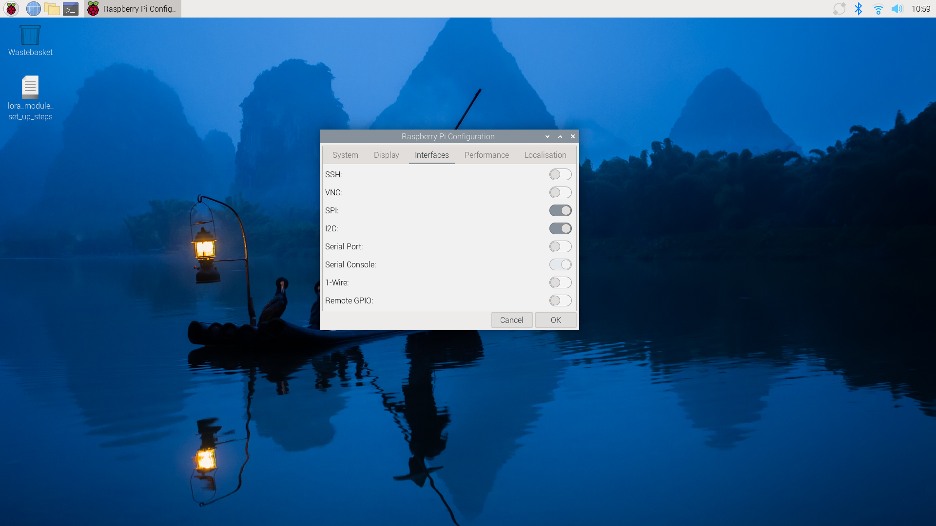
Task: Click the I2C: label
Action: tap(331, 228)
